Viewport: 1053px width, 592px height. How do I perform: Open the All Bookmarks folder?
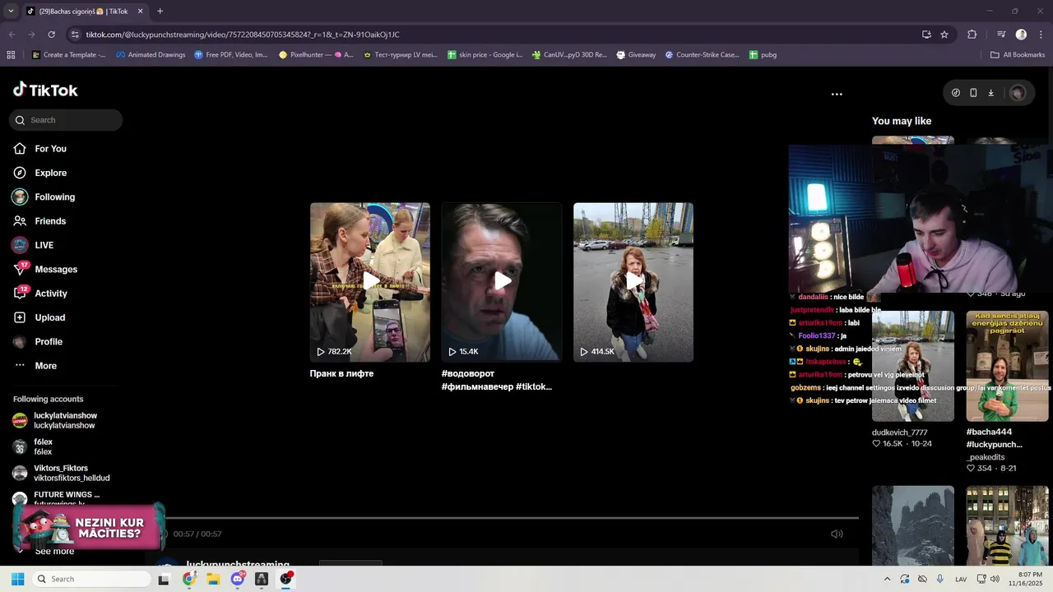pos(1018,55)
